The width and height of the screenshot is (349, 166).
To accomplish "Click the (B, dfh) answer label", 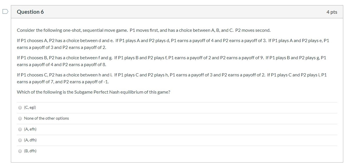I will 30,151.
